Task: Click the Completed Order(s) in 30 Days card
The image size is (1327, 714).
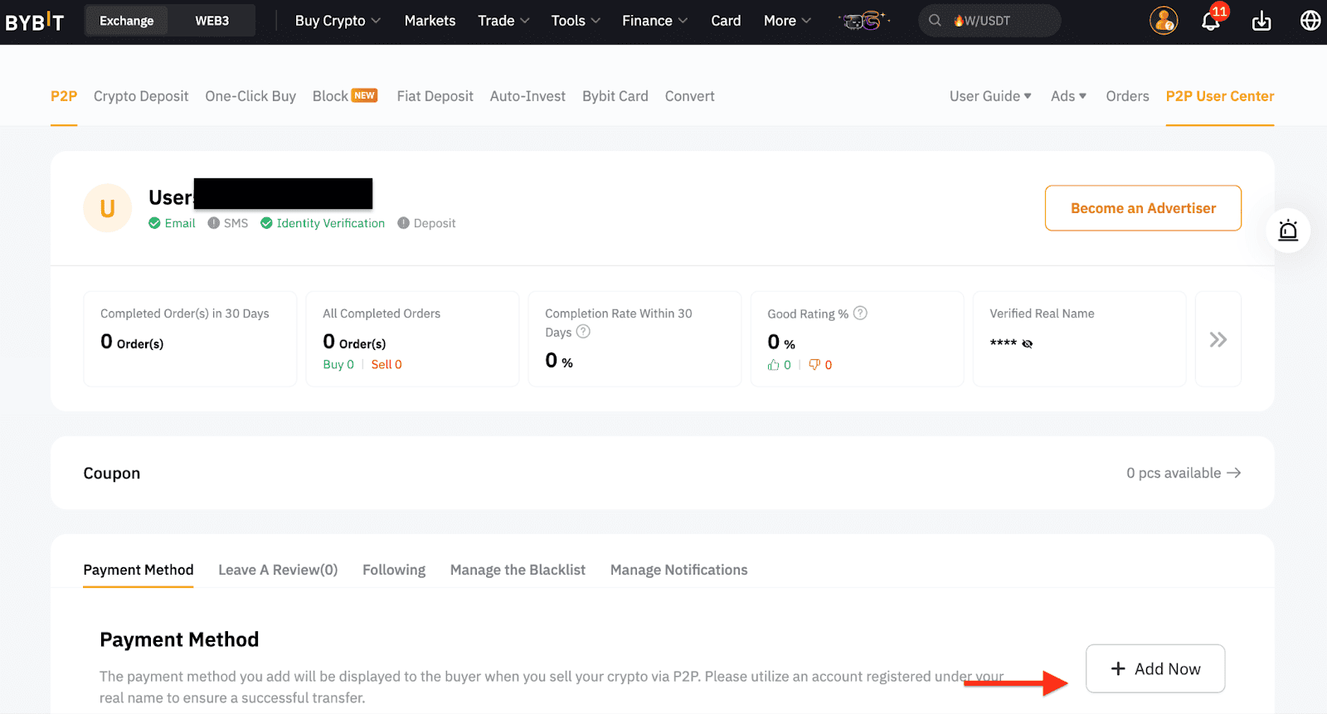Action: pos(190,339)
